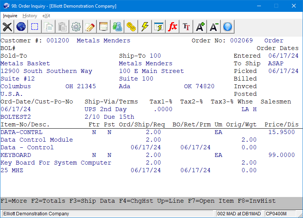Click Ship-To address 100 E Main Street
The image size is (303, 218).
(x=151, y=71)
